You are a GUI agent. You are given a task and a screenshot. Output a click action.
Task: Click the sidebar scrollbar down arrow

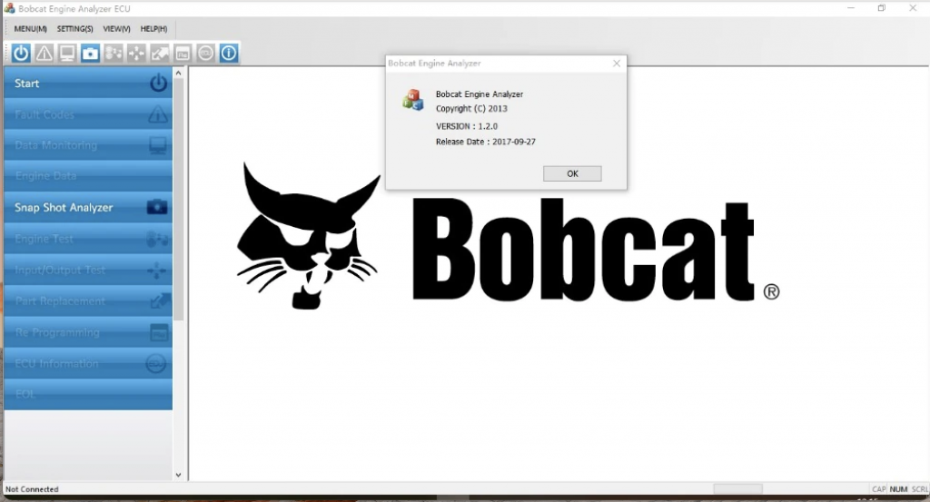pos(179,475)
